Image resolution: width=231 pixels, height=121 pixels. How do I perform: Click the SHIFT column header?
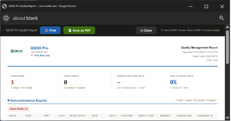click(113, 116)
